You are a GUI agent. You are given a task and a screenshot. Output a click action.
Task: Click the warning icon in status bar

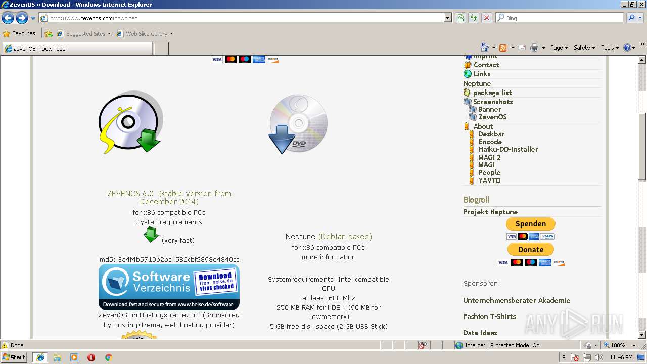coord(5,345)
